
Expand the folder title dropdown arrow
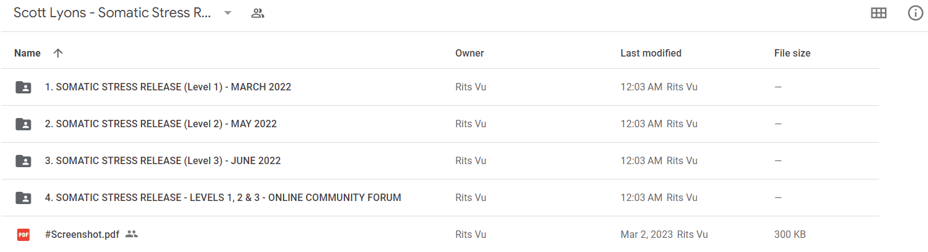pyautogui.click(x=228, y=14)
